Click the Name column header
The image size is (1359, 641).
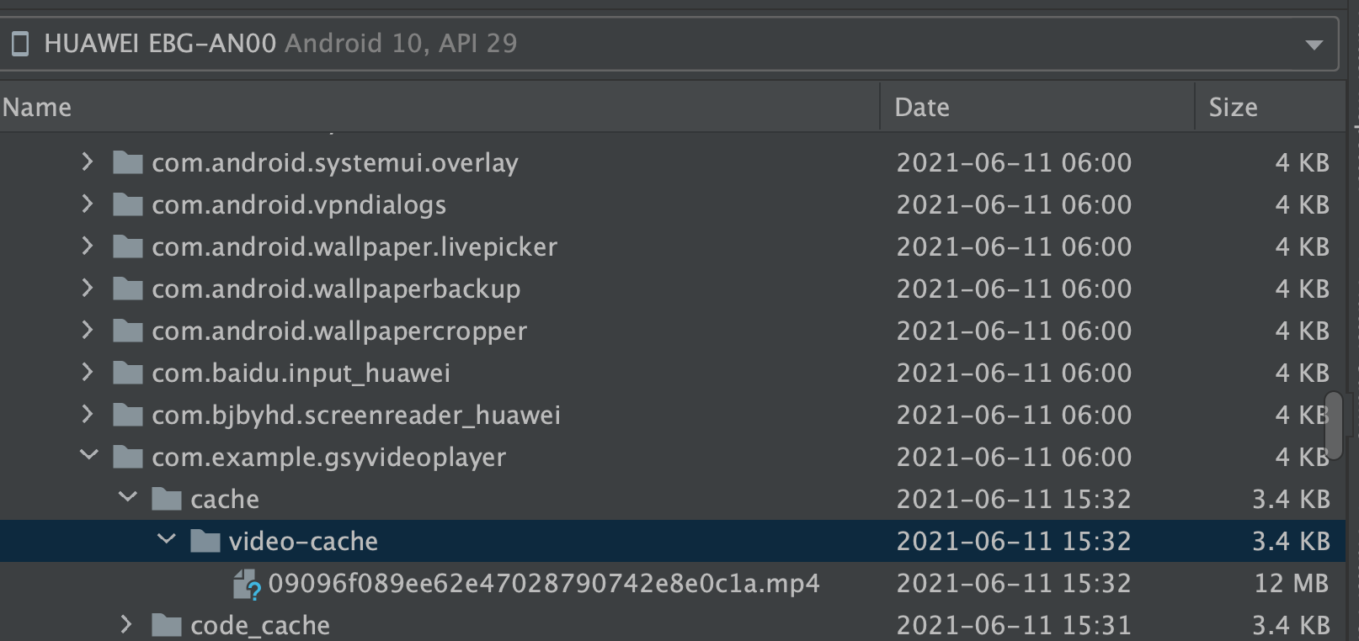click(x=35, y=106)
